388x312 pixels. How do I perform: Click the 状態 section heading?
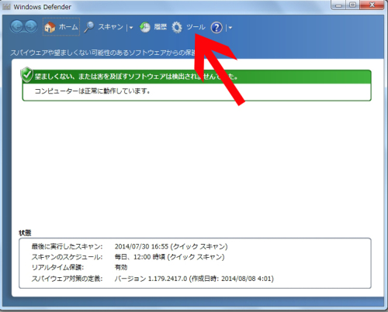(x=25, y=233)
